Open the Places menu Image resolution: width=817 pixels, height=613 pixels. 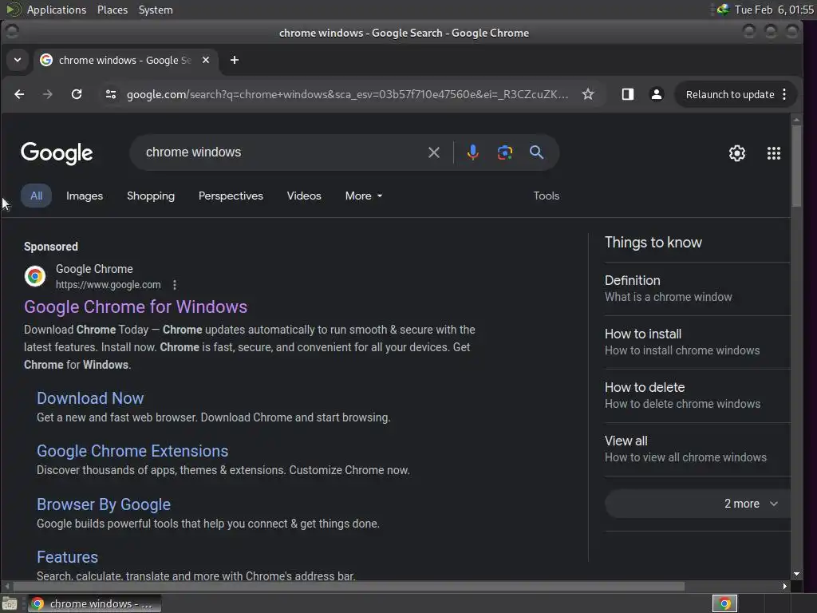click(112, 10)
